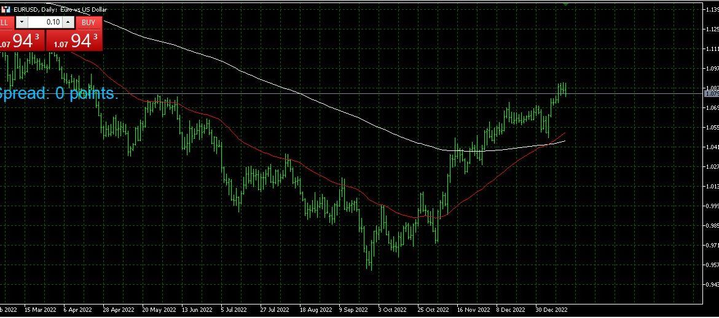Click the BUY button in one-click panel
Viewport: 719px width, 318px height.
pos(88,22)
